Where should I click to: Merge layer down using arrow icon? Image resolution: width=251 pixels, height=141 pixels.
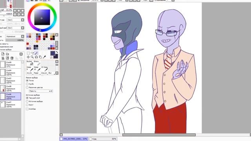pos(3,58)
